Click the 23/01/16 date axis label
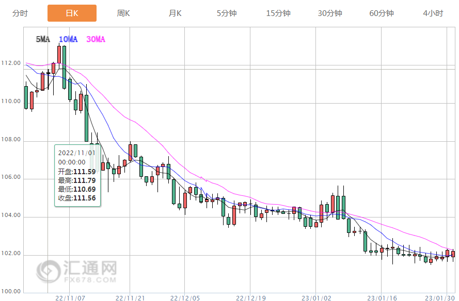The height and width of the screenshot is (301, 459). tap(381, 297)
